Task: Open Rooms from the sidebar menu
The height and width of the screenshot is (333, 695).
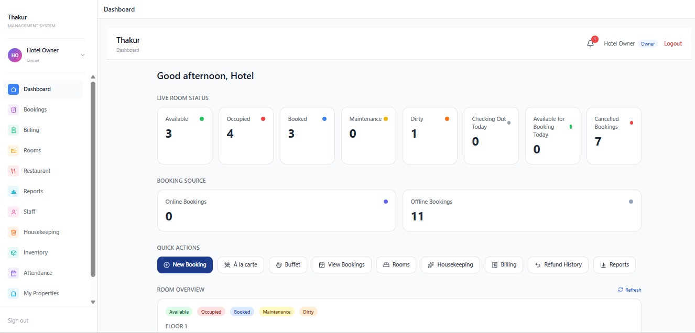Action: [43, 151]
